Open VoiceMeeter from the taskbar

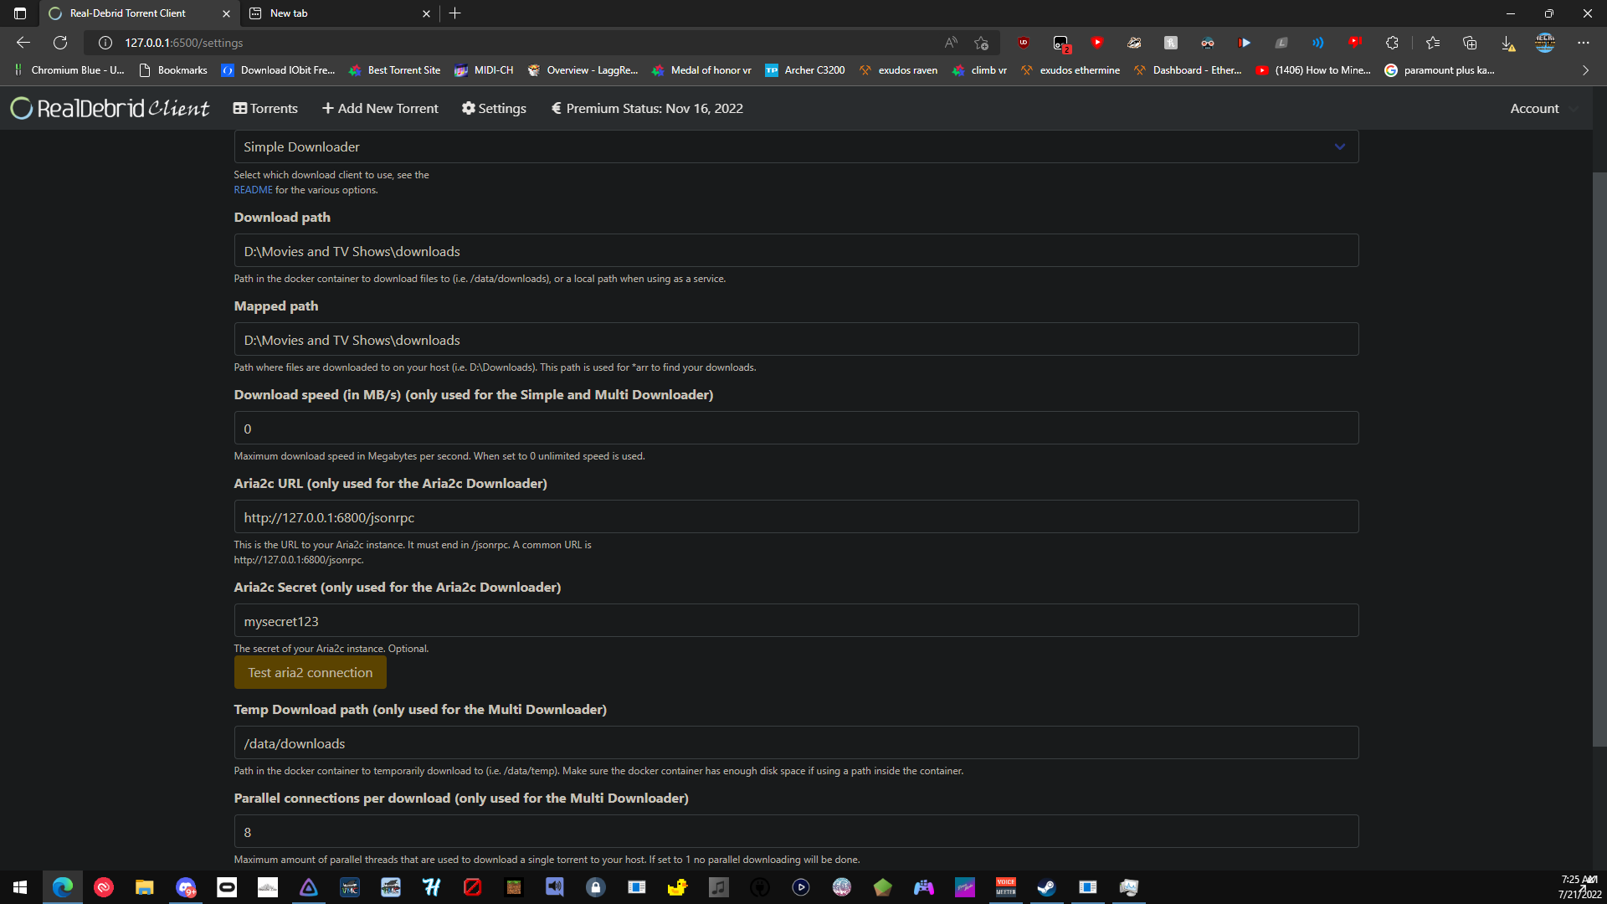[x=1006, y=887]
